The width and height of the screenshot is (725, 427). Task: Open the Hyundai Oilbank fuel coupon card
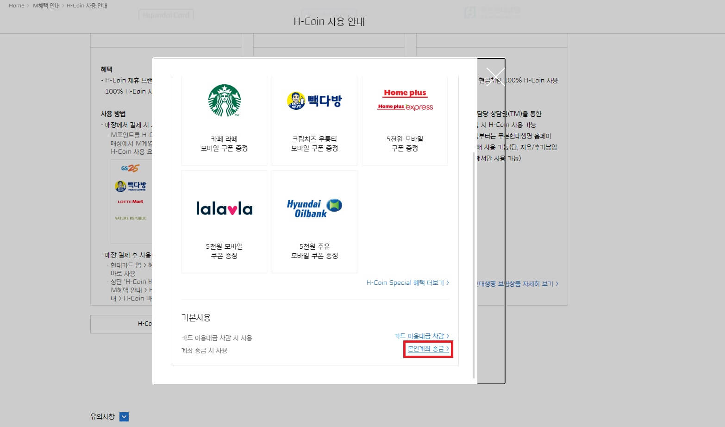point(314,222)
